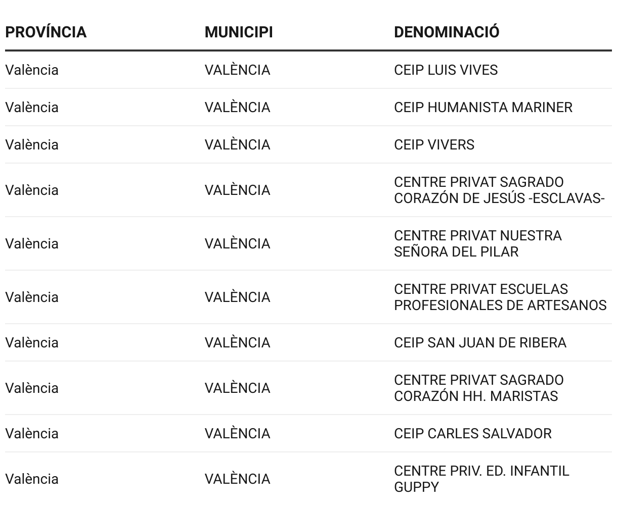Viewport: 617px width, 510px height.
Task: Click the CEIP VIVERS denomination
Action: point(434,144)
